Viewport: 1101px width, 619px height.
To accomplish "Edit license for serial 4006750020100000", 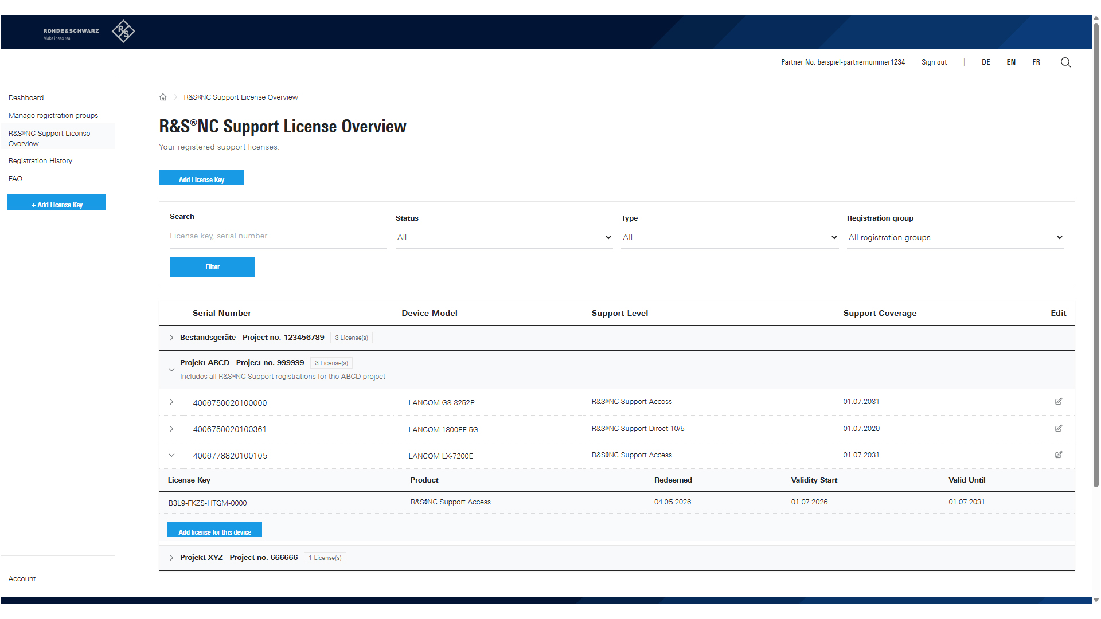I will click(x=1059, y=402).
